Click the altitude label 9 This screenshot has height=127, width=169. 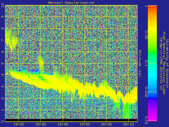[2, 17]
